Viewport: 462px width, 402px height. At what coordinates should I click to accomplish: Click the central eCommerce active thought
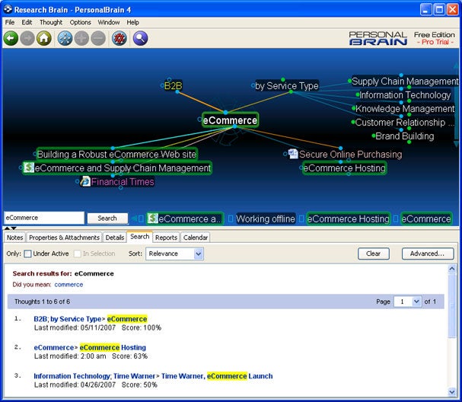(230, 120)
